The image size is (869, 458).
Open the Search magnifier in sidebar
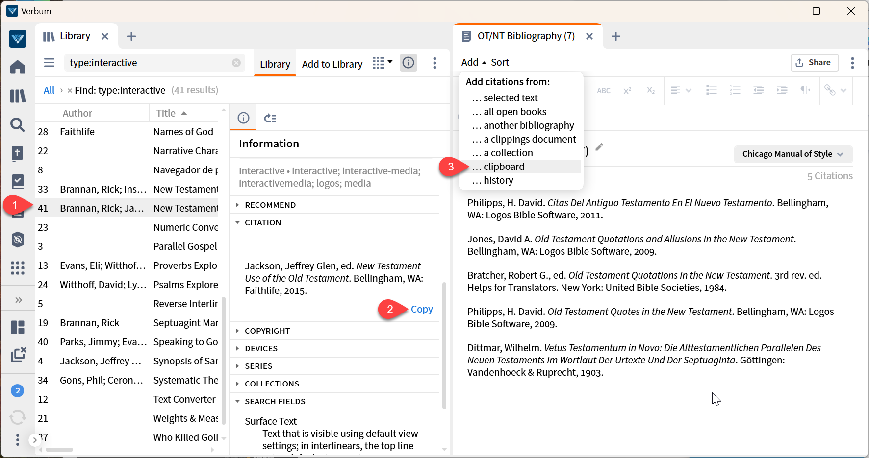(18, 125)
